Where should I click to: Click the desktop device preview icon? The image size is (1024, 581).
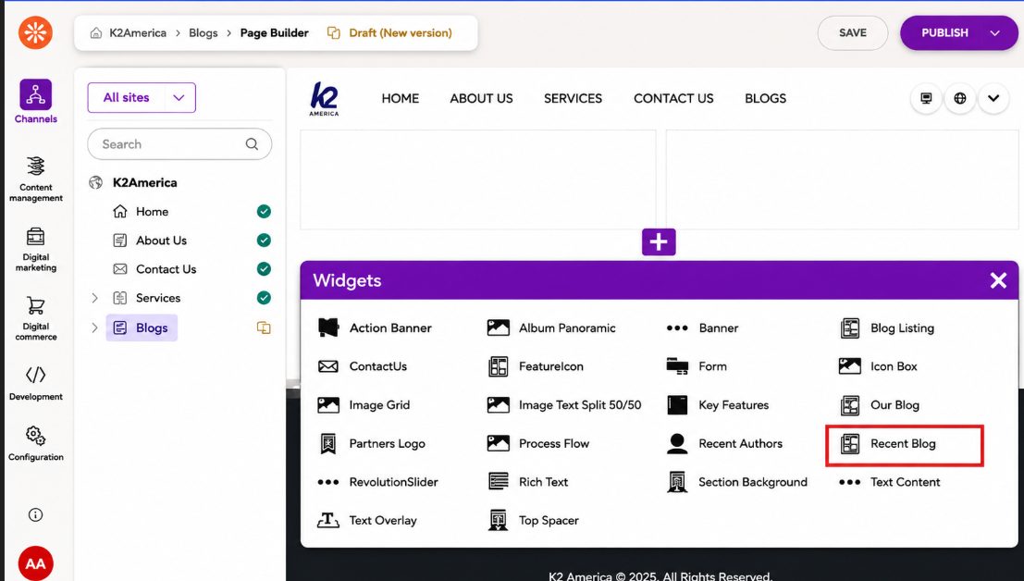point(926,99)
